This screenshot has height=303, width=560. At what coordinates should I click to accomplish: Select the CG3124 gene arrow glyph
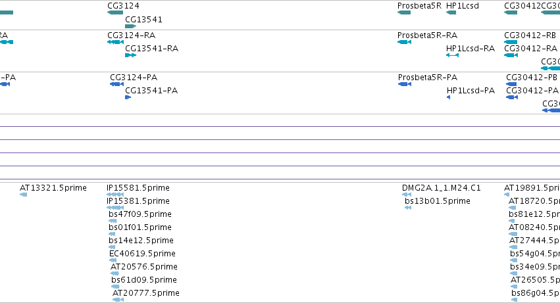click(115, 12)
